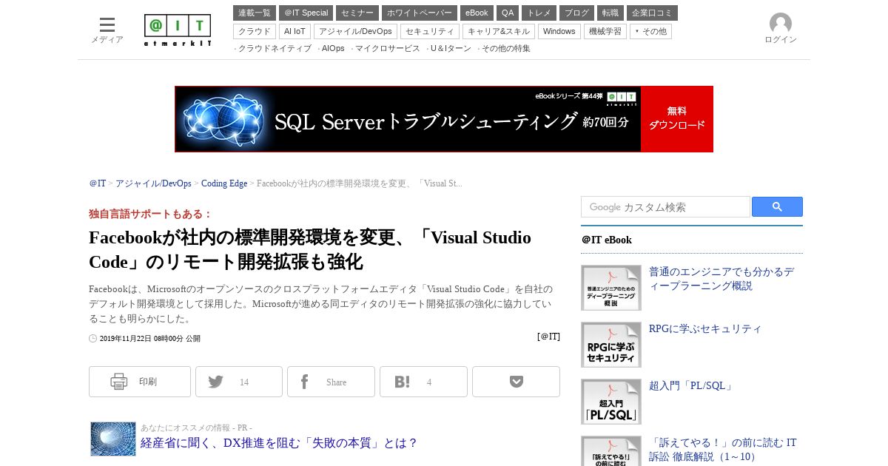Open 連載一覧 tab
Image resolution: width=888 pixels, height=466 pixels.
click(x=255, y=13)
